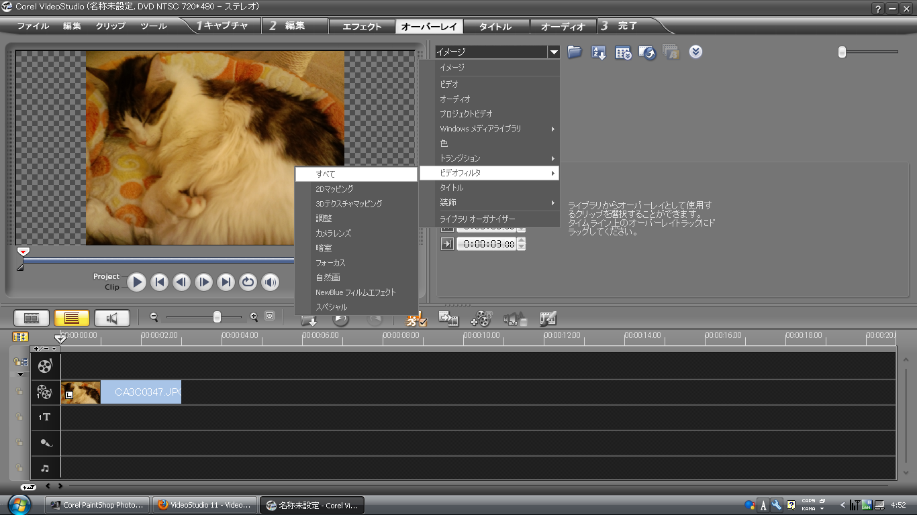Viewport: 917px width, 515px height.
Task: Click the Export library clip icon
Action: tap(647, 52)
